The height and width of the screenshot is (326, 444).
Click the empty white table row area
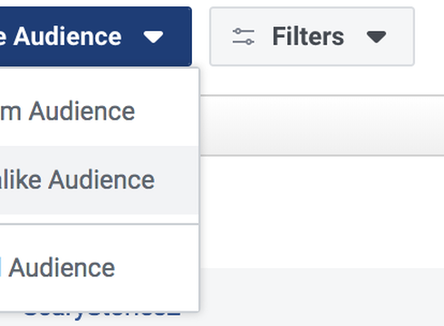[322, 211]
